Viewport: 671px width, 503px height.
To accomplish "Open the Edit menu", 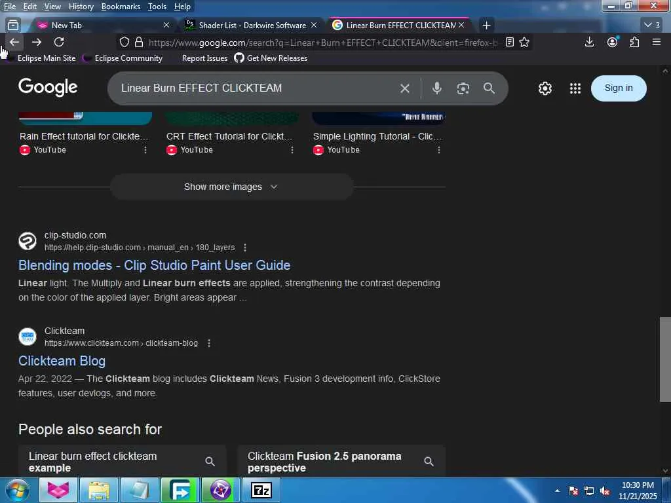I will pos(29,7).
